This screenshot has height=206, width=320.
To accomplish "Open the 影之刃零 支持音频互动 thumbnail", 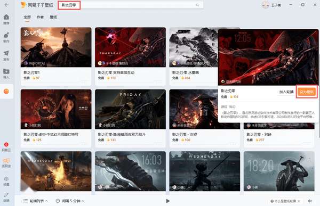I will [131, 47].
